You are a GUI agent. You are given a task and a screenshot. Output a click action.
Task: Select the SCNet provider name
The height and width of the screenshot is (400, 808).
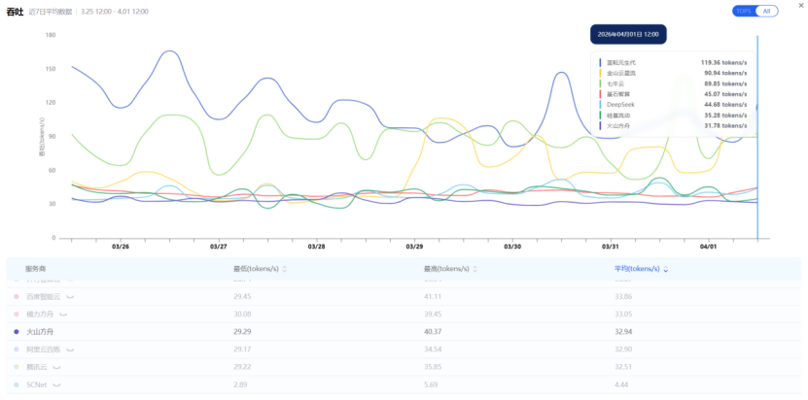point(37,384)
